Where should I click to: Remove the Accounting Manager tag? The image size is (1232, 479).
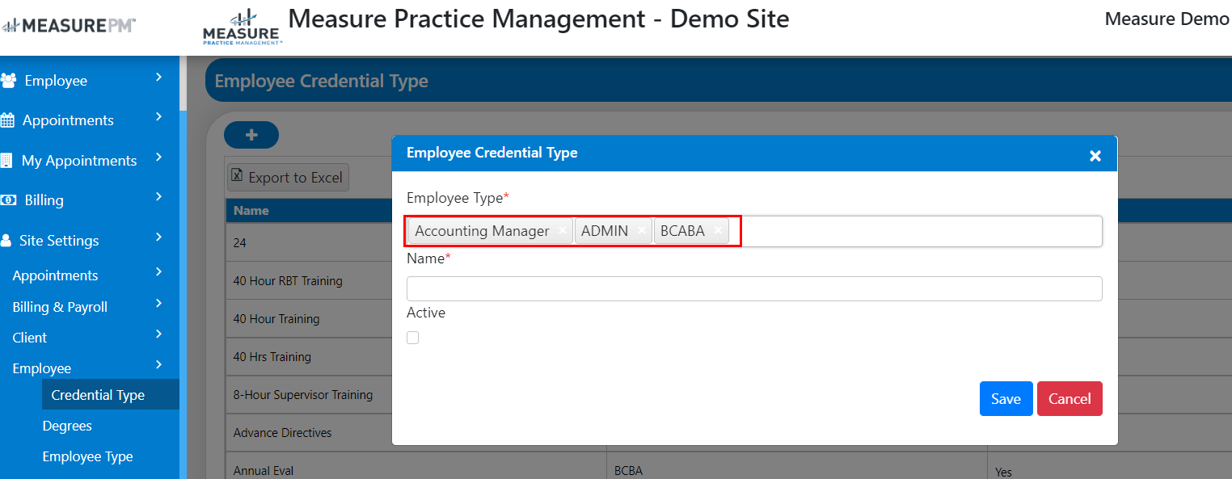563,231
